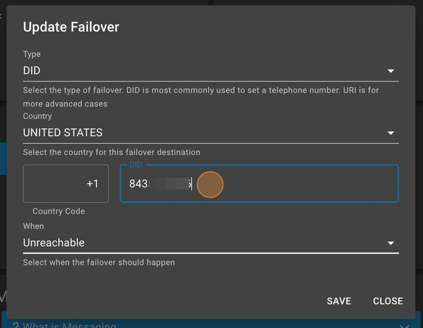Click the Country Code caption text
The width and height of the screenshot is (423, 328).
[x=59, y=211]
